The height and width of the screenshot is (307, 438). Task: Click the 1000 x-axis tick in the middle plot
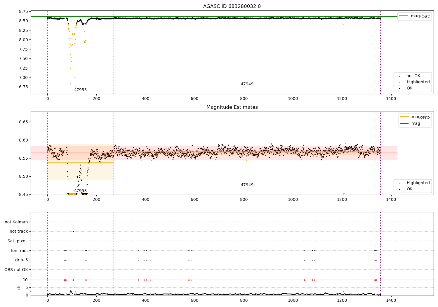click(x=293, y=200)
